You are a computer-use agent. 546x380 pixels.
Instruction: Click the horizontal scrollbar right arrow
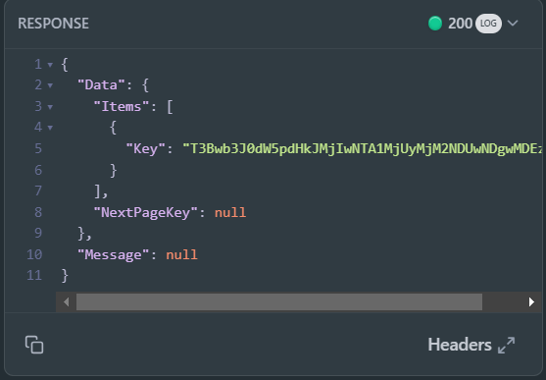point(531,301)
